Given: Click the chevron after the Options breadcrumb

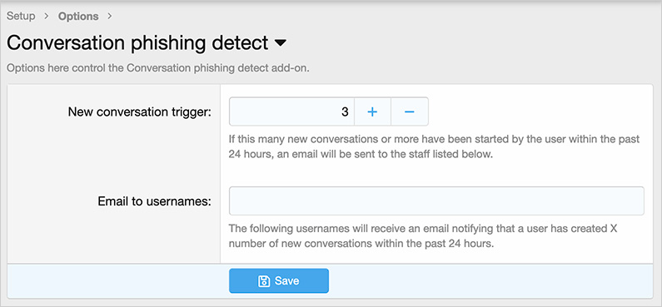Looking at the screenshot, I should click(110, 17).
